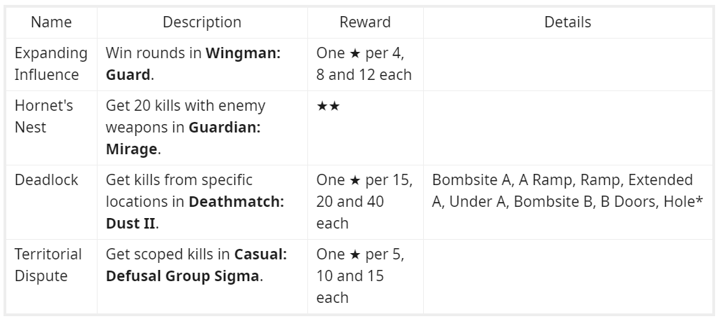The image size is (720, 319).
Task: Select the "Name" column header
Action: pos(51,22)
